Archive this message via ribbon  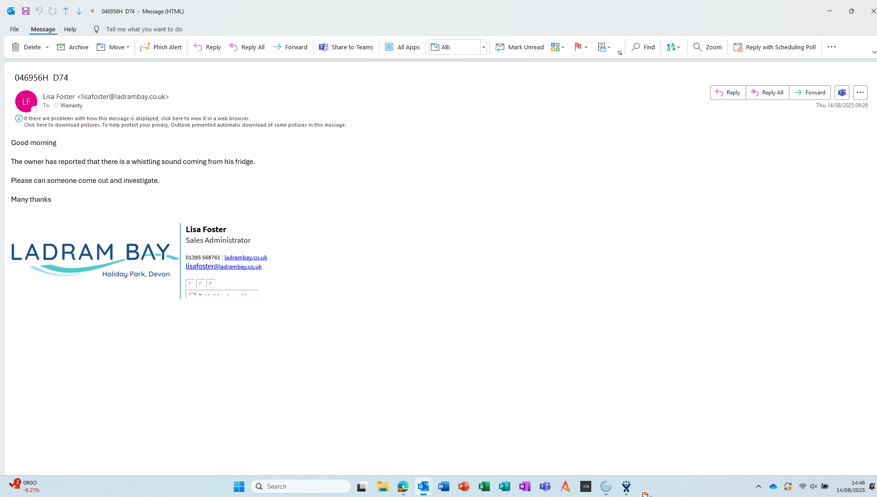72,47
